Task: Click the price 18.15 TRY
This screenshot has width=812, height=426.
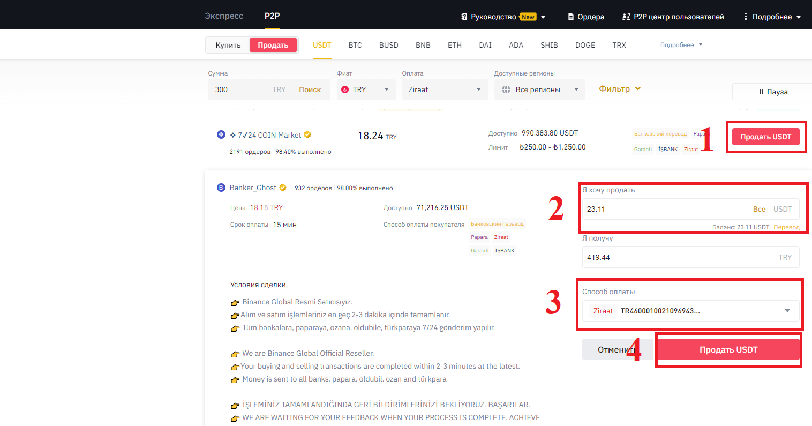Action: pos(266,207)
